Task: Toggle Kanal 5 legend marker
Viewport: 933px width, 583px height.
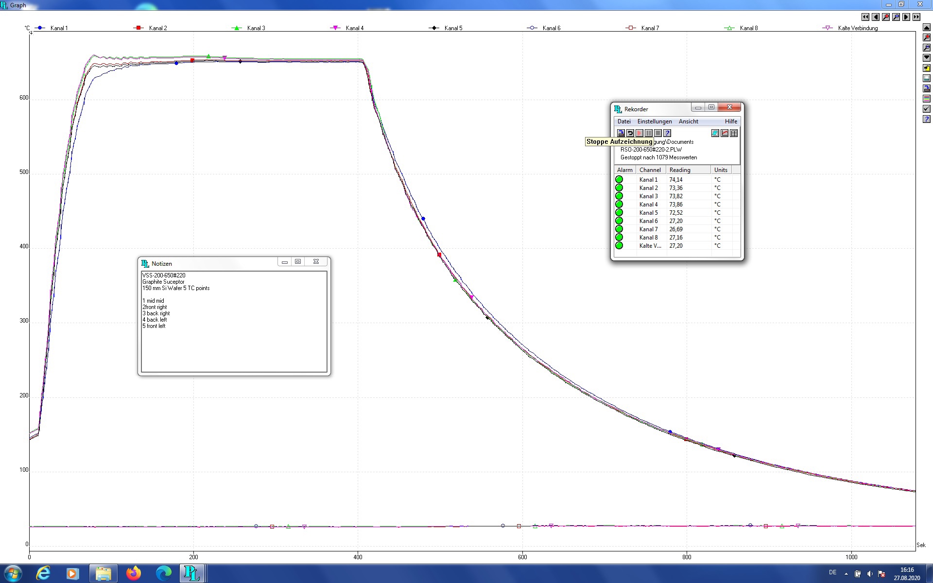Action: pyautogui.click(x=435, y=28)
